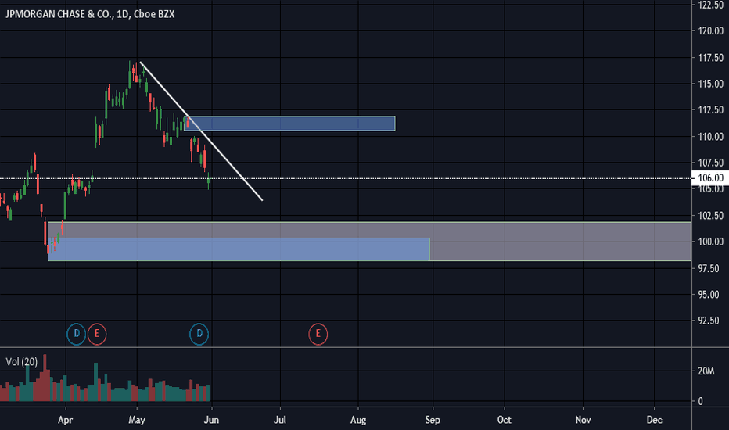This screenshot has height=430, width=729.
Task: Click the 107.50 price axis label
Action: pos(711,163)
